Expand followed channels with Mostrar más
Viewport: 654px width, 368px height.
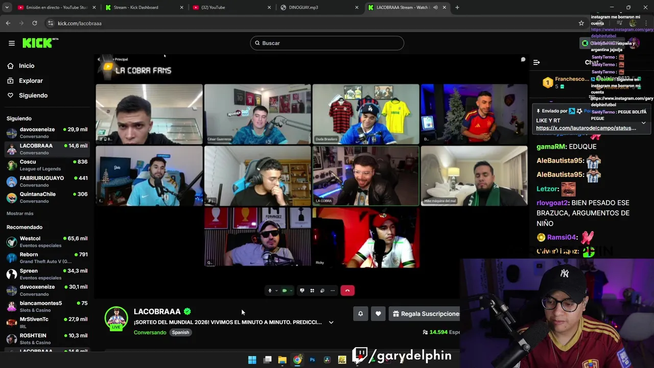click(20, 214)
